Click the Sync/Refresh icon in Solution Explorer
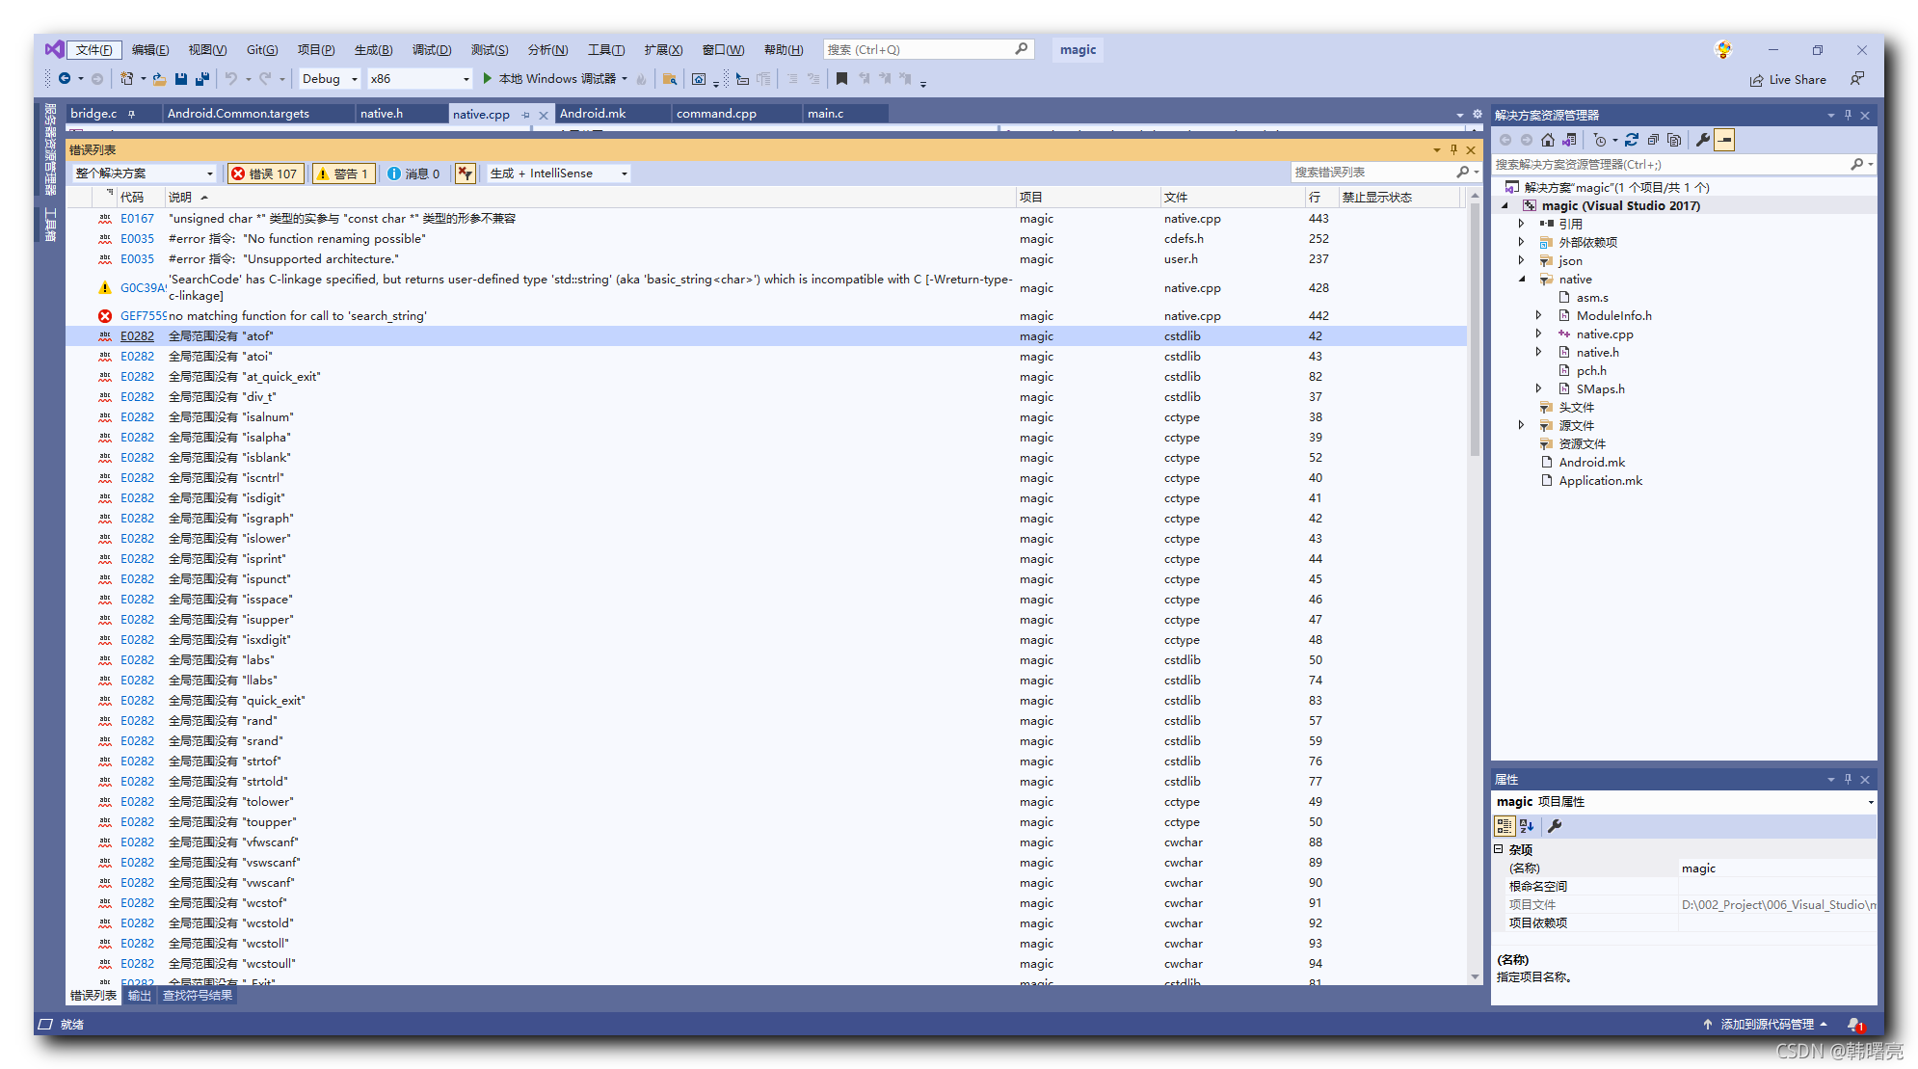The width and height of the screenshot is (1918, 1069). tap(1632, 140)
